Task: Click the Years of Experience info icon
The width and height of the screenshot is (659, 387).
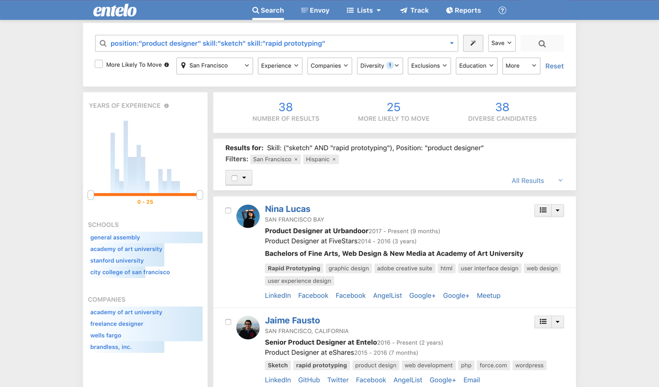Action: 166,106
